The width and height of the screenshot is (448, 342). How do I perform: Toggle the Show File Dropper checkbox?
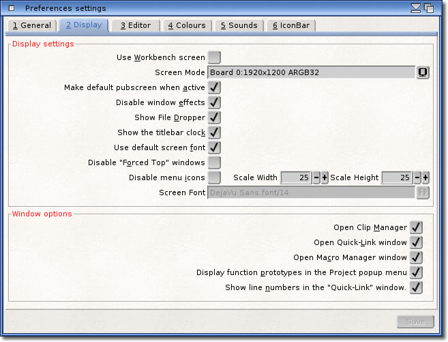click(x=214, y=117)
